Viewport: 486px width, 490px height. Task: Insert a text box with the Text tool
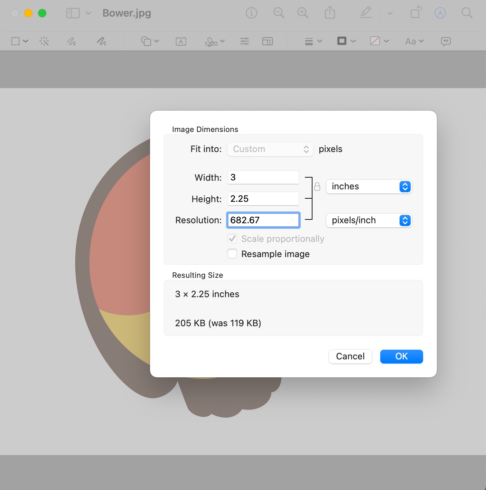coord(181,41)
